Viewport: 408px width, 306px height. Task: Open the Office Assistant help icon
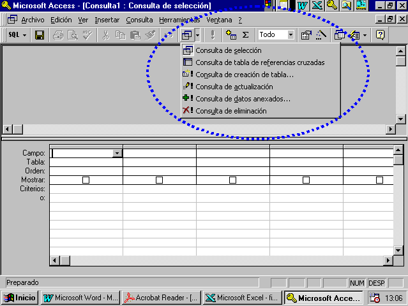(x=380, y=35)
